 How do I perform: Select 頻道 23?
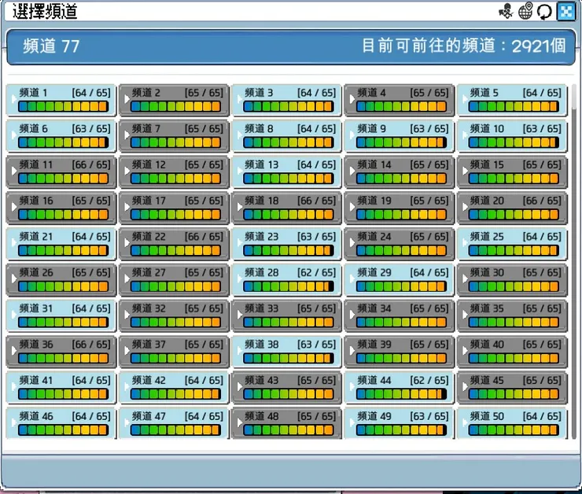click(286, 244)
